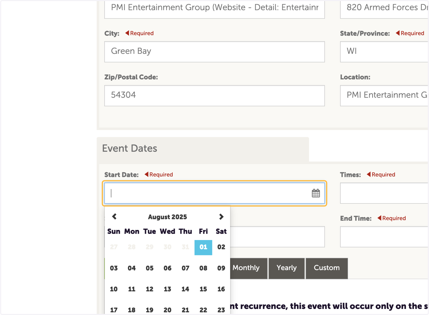Viewport: 429px width, 315px height.
Task: Pick August 13 in calendar
Action: (x=167, y=289)
